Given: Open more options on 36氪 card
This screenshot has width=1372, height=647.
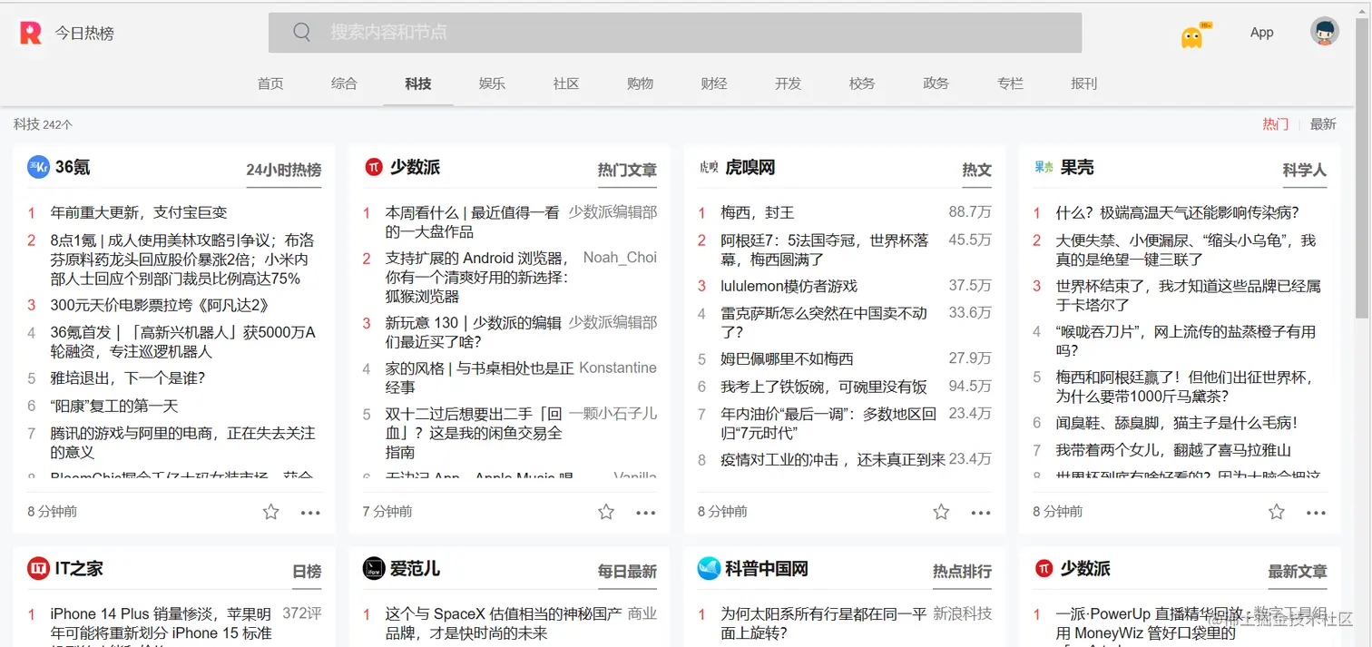Looking at the screenshot, I should click(311, 513).
